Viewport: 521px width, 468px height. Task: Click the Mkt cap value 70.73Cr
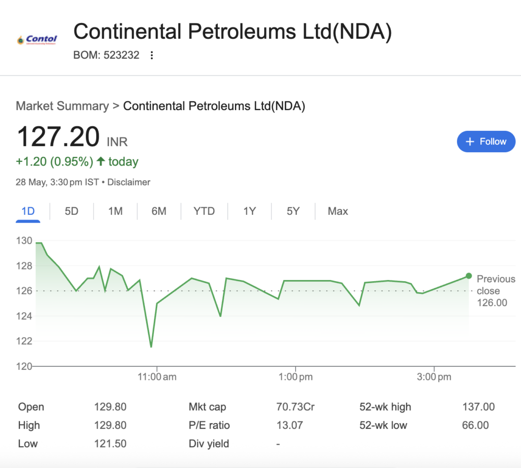point(296,407)
